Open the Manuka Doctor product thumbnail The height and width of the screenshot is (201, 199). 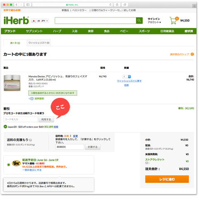click(x=12, y=83)
